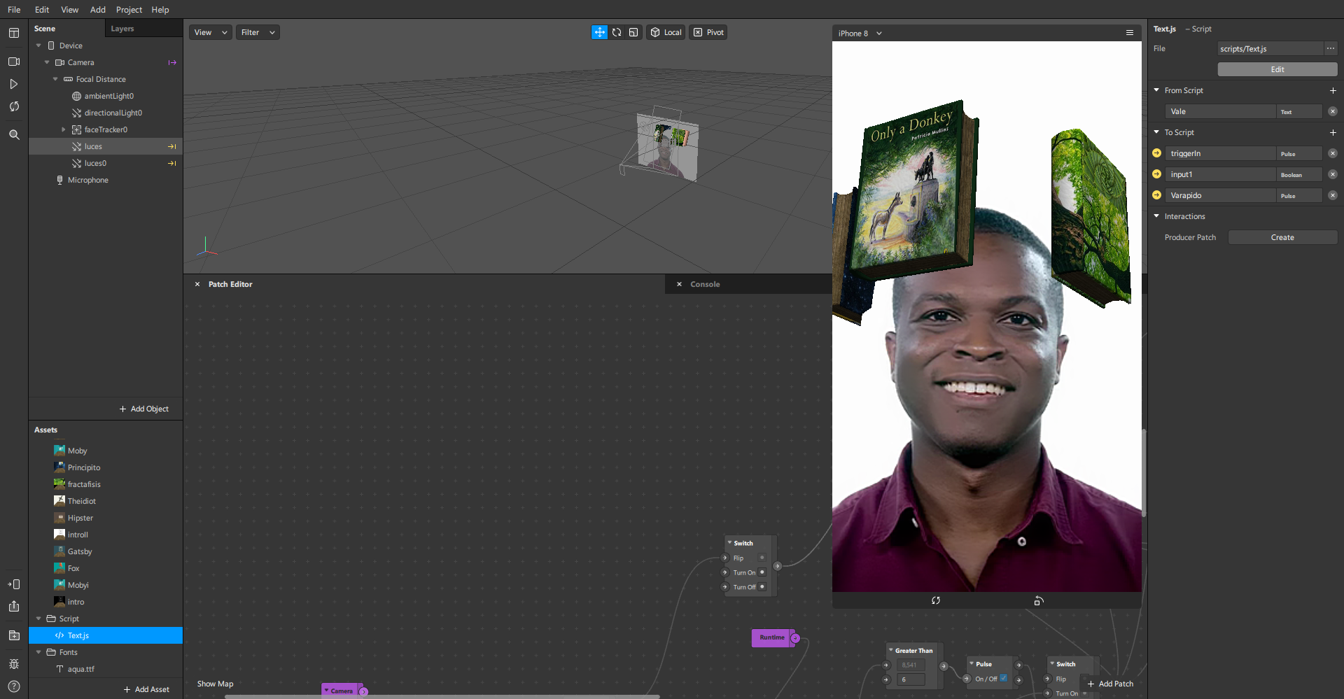This screenshot has height=699, width=1344.
Task: Select the Scale manipulator tool
Action: [633, 32]
